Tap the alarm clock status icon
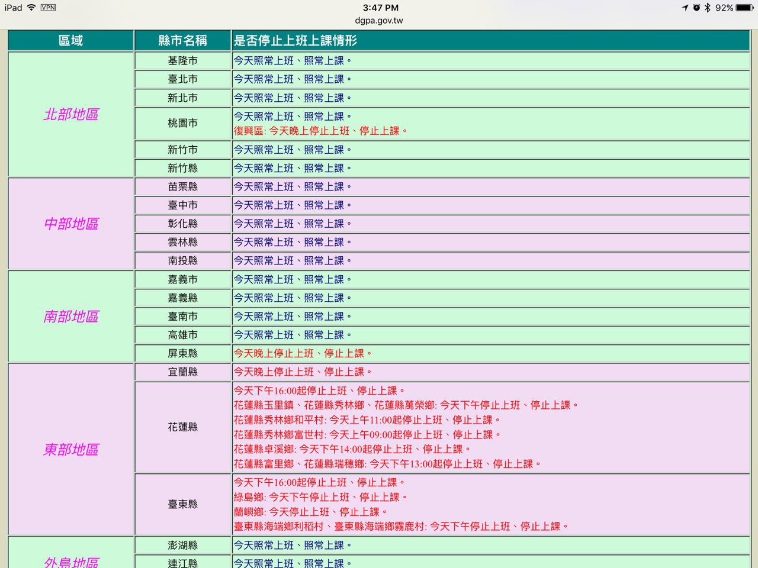Viewport: 758px width, 568px height. 696,8
